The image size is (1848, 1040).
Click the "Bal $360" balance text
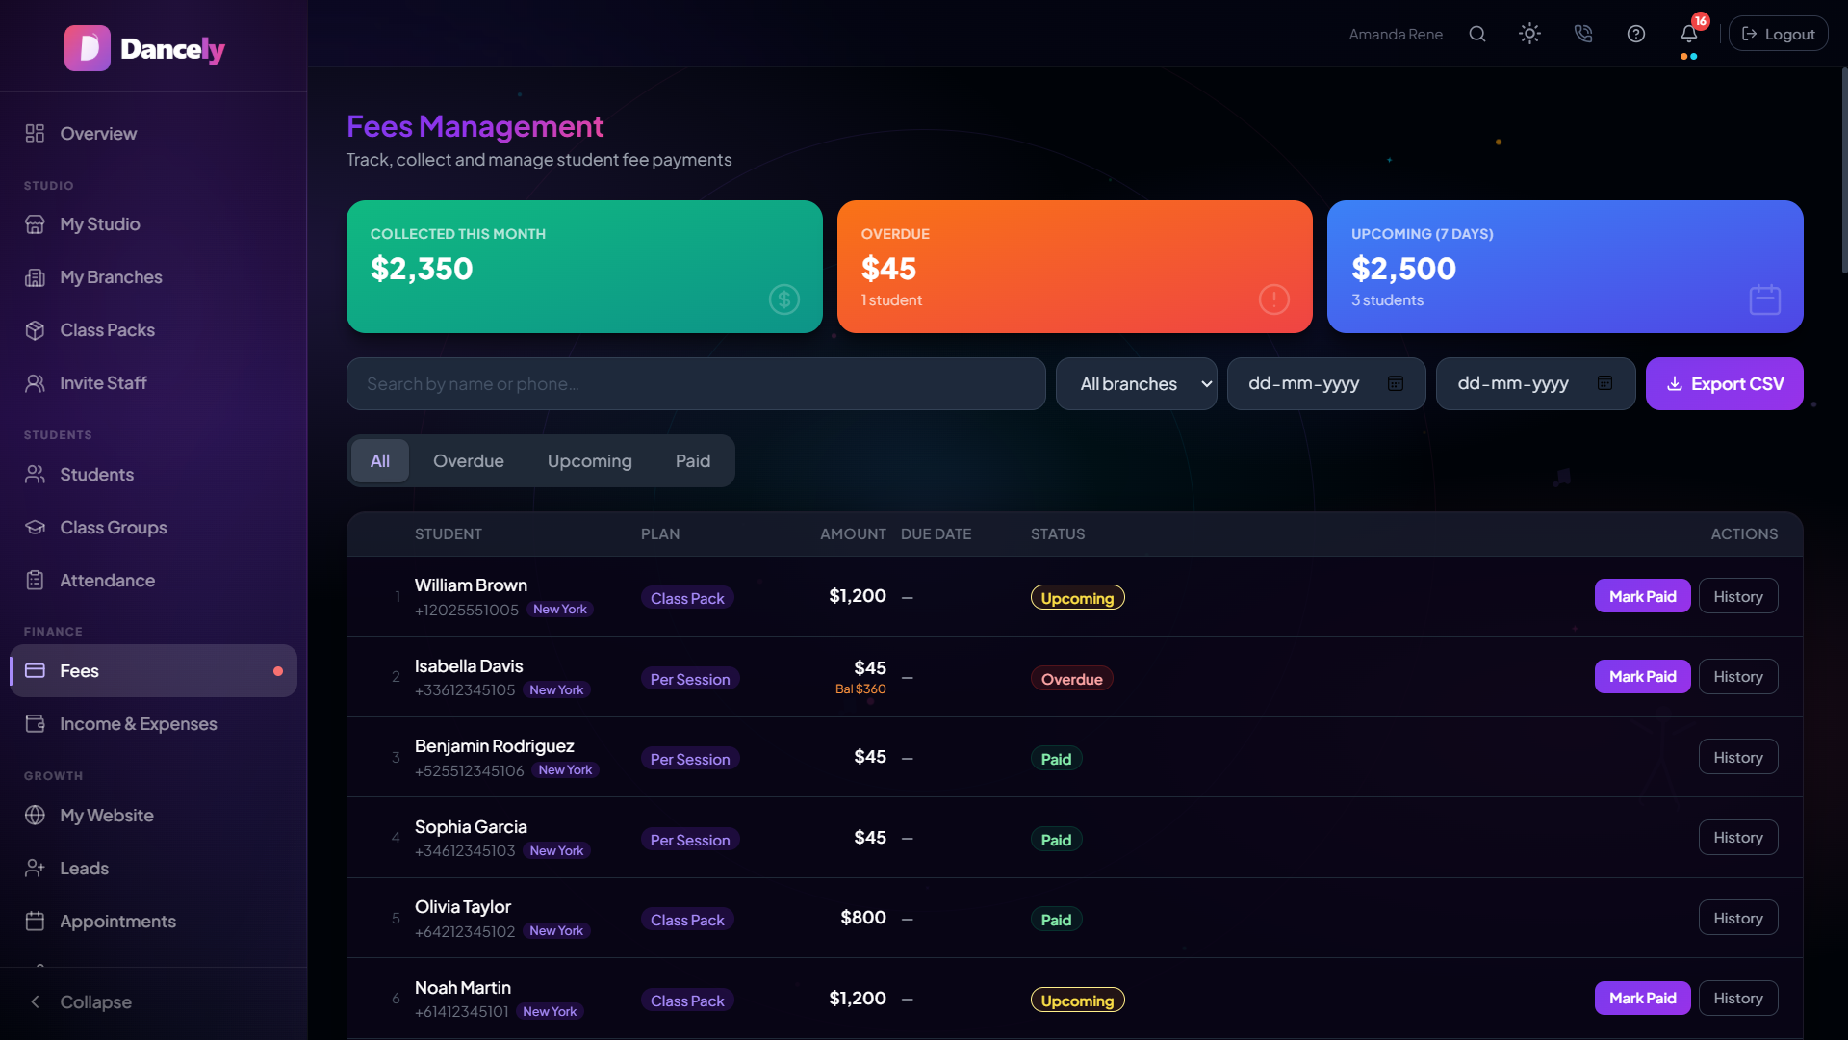(860, 689)
